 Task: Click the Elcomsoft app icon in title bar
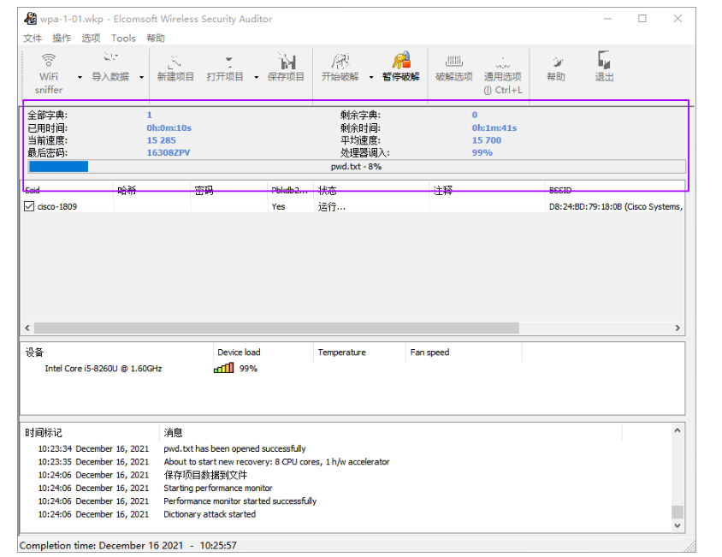[x=31, y=19]
